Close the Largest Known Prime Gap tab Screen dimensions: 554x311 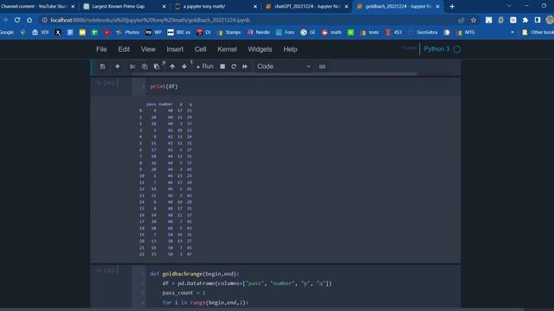[x=164, y=6]
